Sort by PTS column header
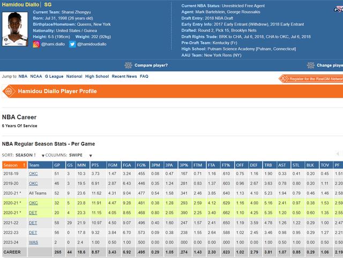Image resolution: width=343 pixels, height=258 pixels. click(x=98, y=165)
